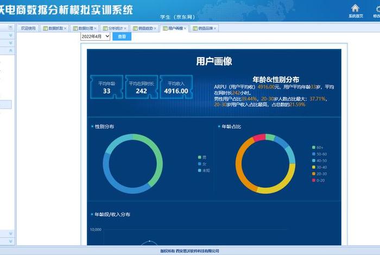Viewport: 380px width, 255px height.
Task: Click the 平均在网时长 242 stat card
Action: [141, 87]
